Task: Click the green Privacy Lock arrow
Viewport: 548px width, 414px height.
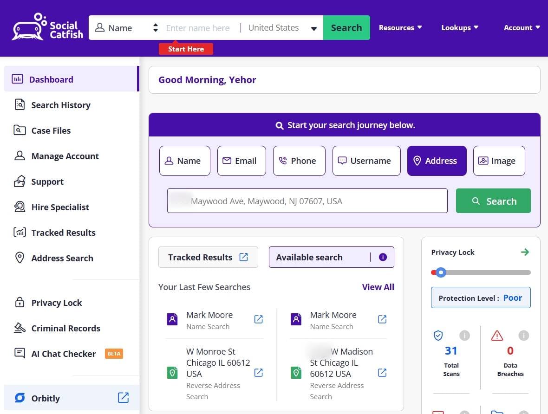Action: 525,252
